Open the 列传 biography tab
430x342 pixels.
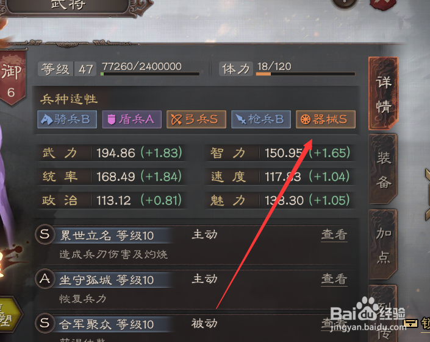click(x=384, y=313)
